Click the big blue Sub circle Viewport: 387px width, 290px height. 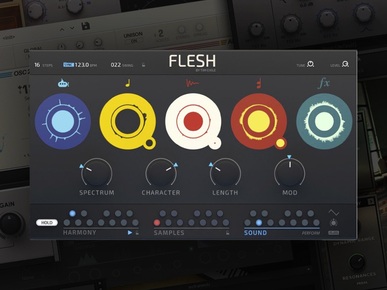(63, 121)
